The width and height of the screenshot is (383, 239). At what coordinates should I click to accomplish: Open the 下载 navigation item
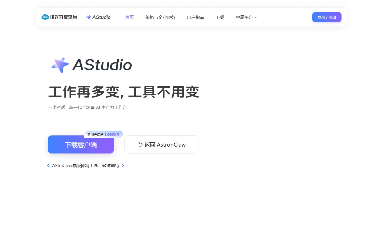tap(220, 17)
